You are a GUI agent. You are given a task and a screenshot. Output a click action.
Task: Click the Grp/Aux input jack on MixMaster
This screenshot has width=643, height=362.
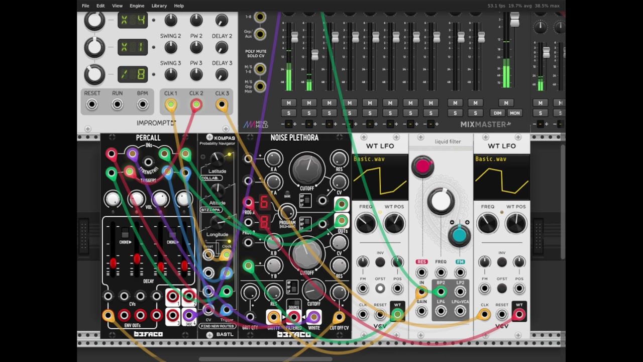(260, 34)
